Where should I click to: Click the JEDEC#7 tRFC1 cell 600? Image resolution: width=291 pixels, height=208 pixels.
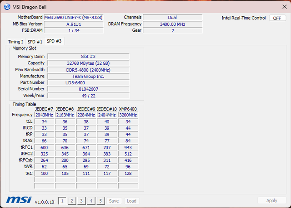[x=44, y=148]
